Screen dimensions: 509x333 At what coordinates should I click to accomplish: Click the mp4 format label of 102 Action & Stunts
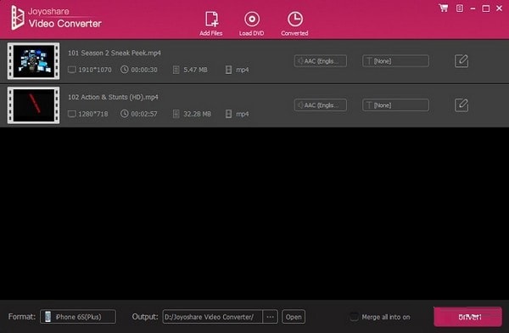click(x=243, y=114)
